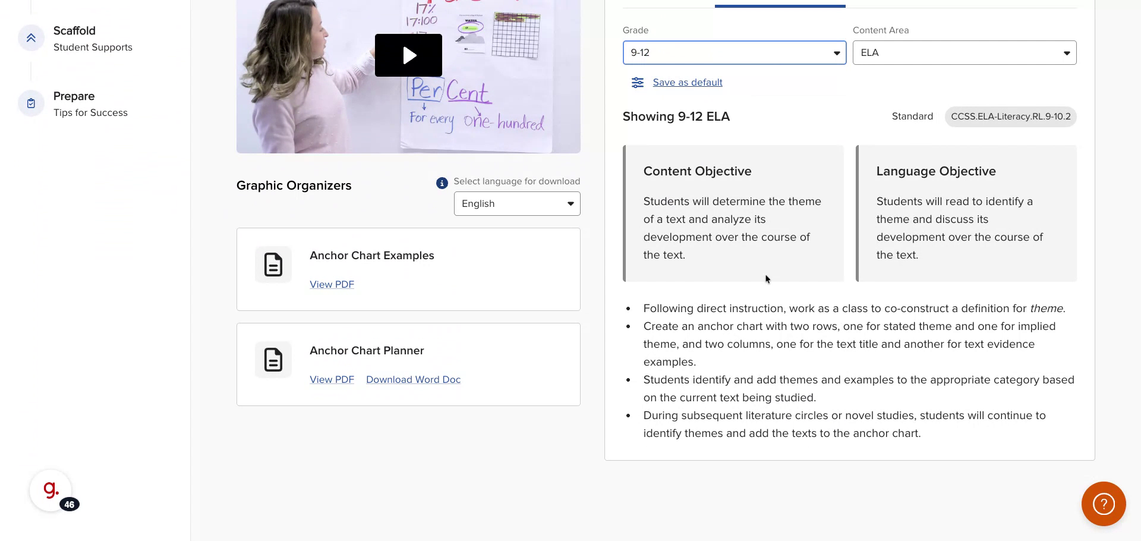1141x541 pixels.
Task: Click the Scaffold double-chevron icon
Action: tap(31, 37)
